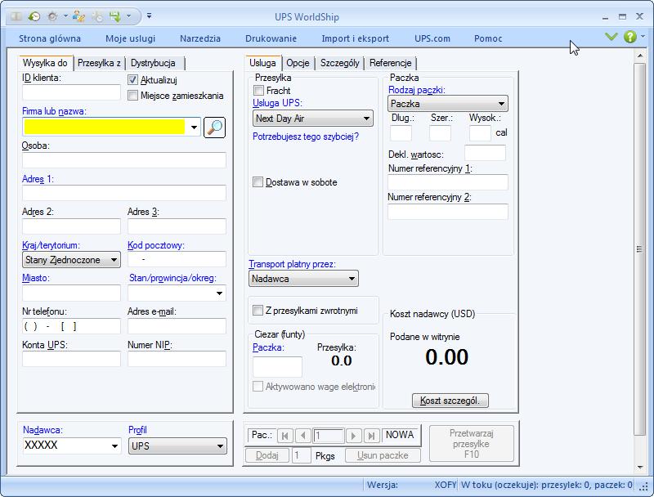This screenshot has width=654, height=497.
Task: Open the Transport platny przez dropdown
Action: [x=303, y=279]
